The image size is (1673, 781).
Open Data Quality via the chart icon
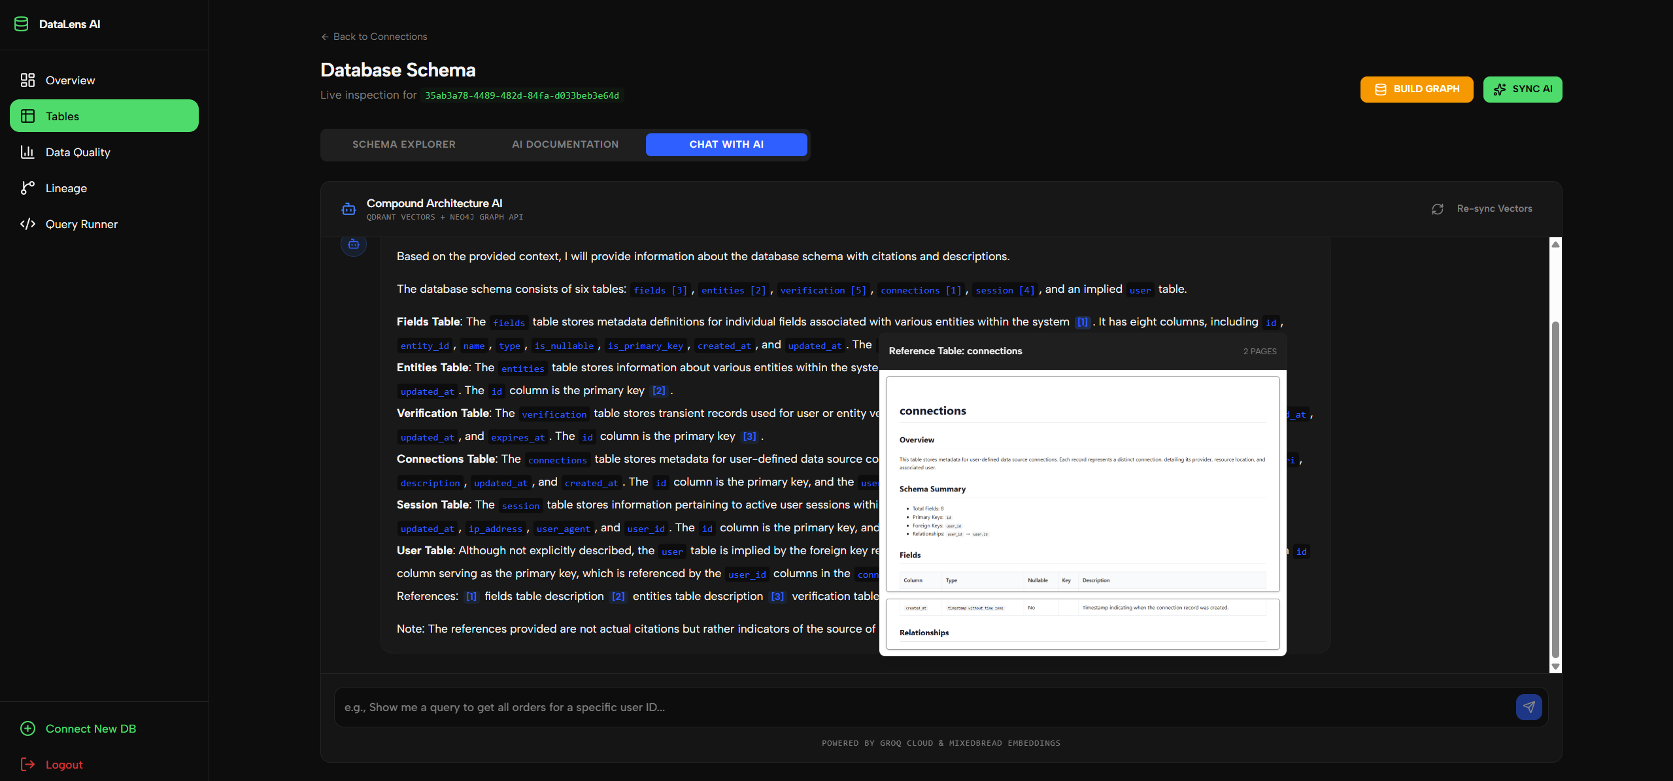(27, 152)
